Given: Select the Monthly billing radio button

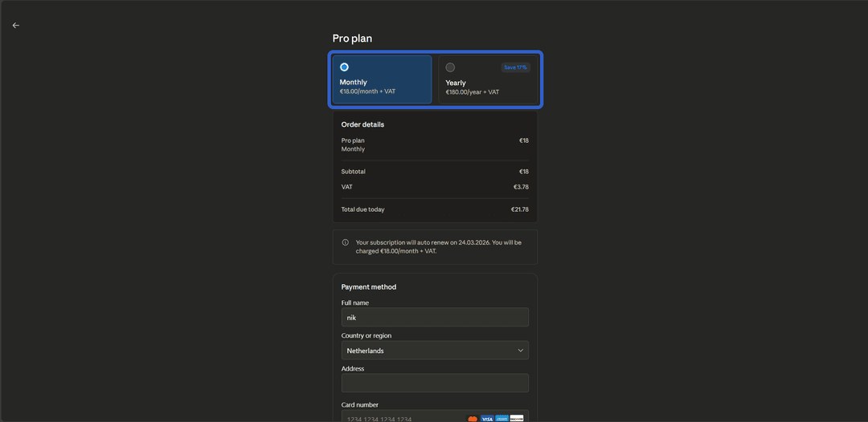Looking at the screenshot, I should coord(344,67).
